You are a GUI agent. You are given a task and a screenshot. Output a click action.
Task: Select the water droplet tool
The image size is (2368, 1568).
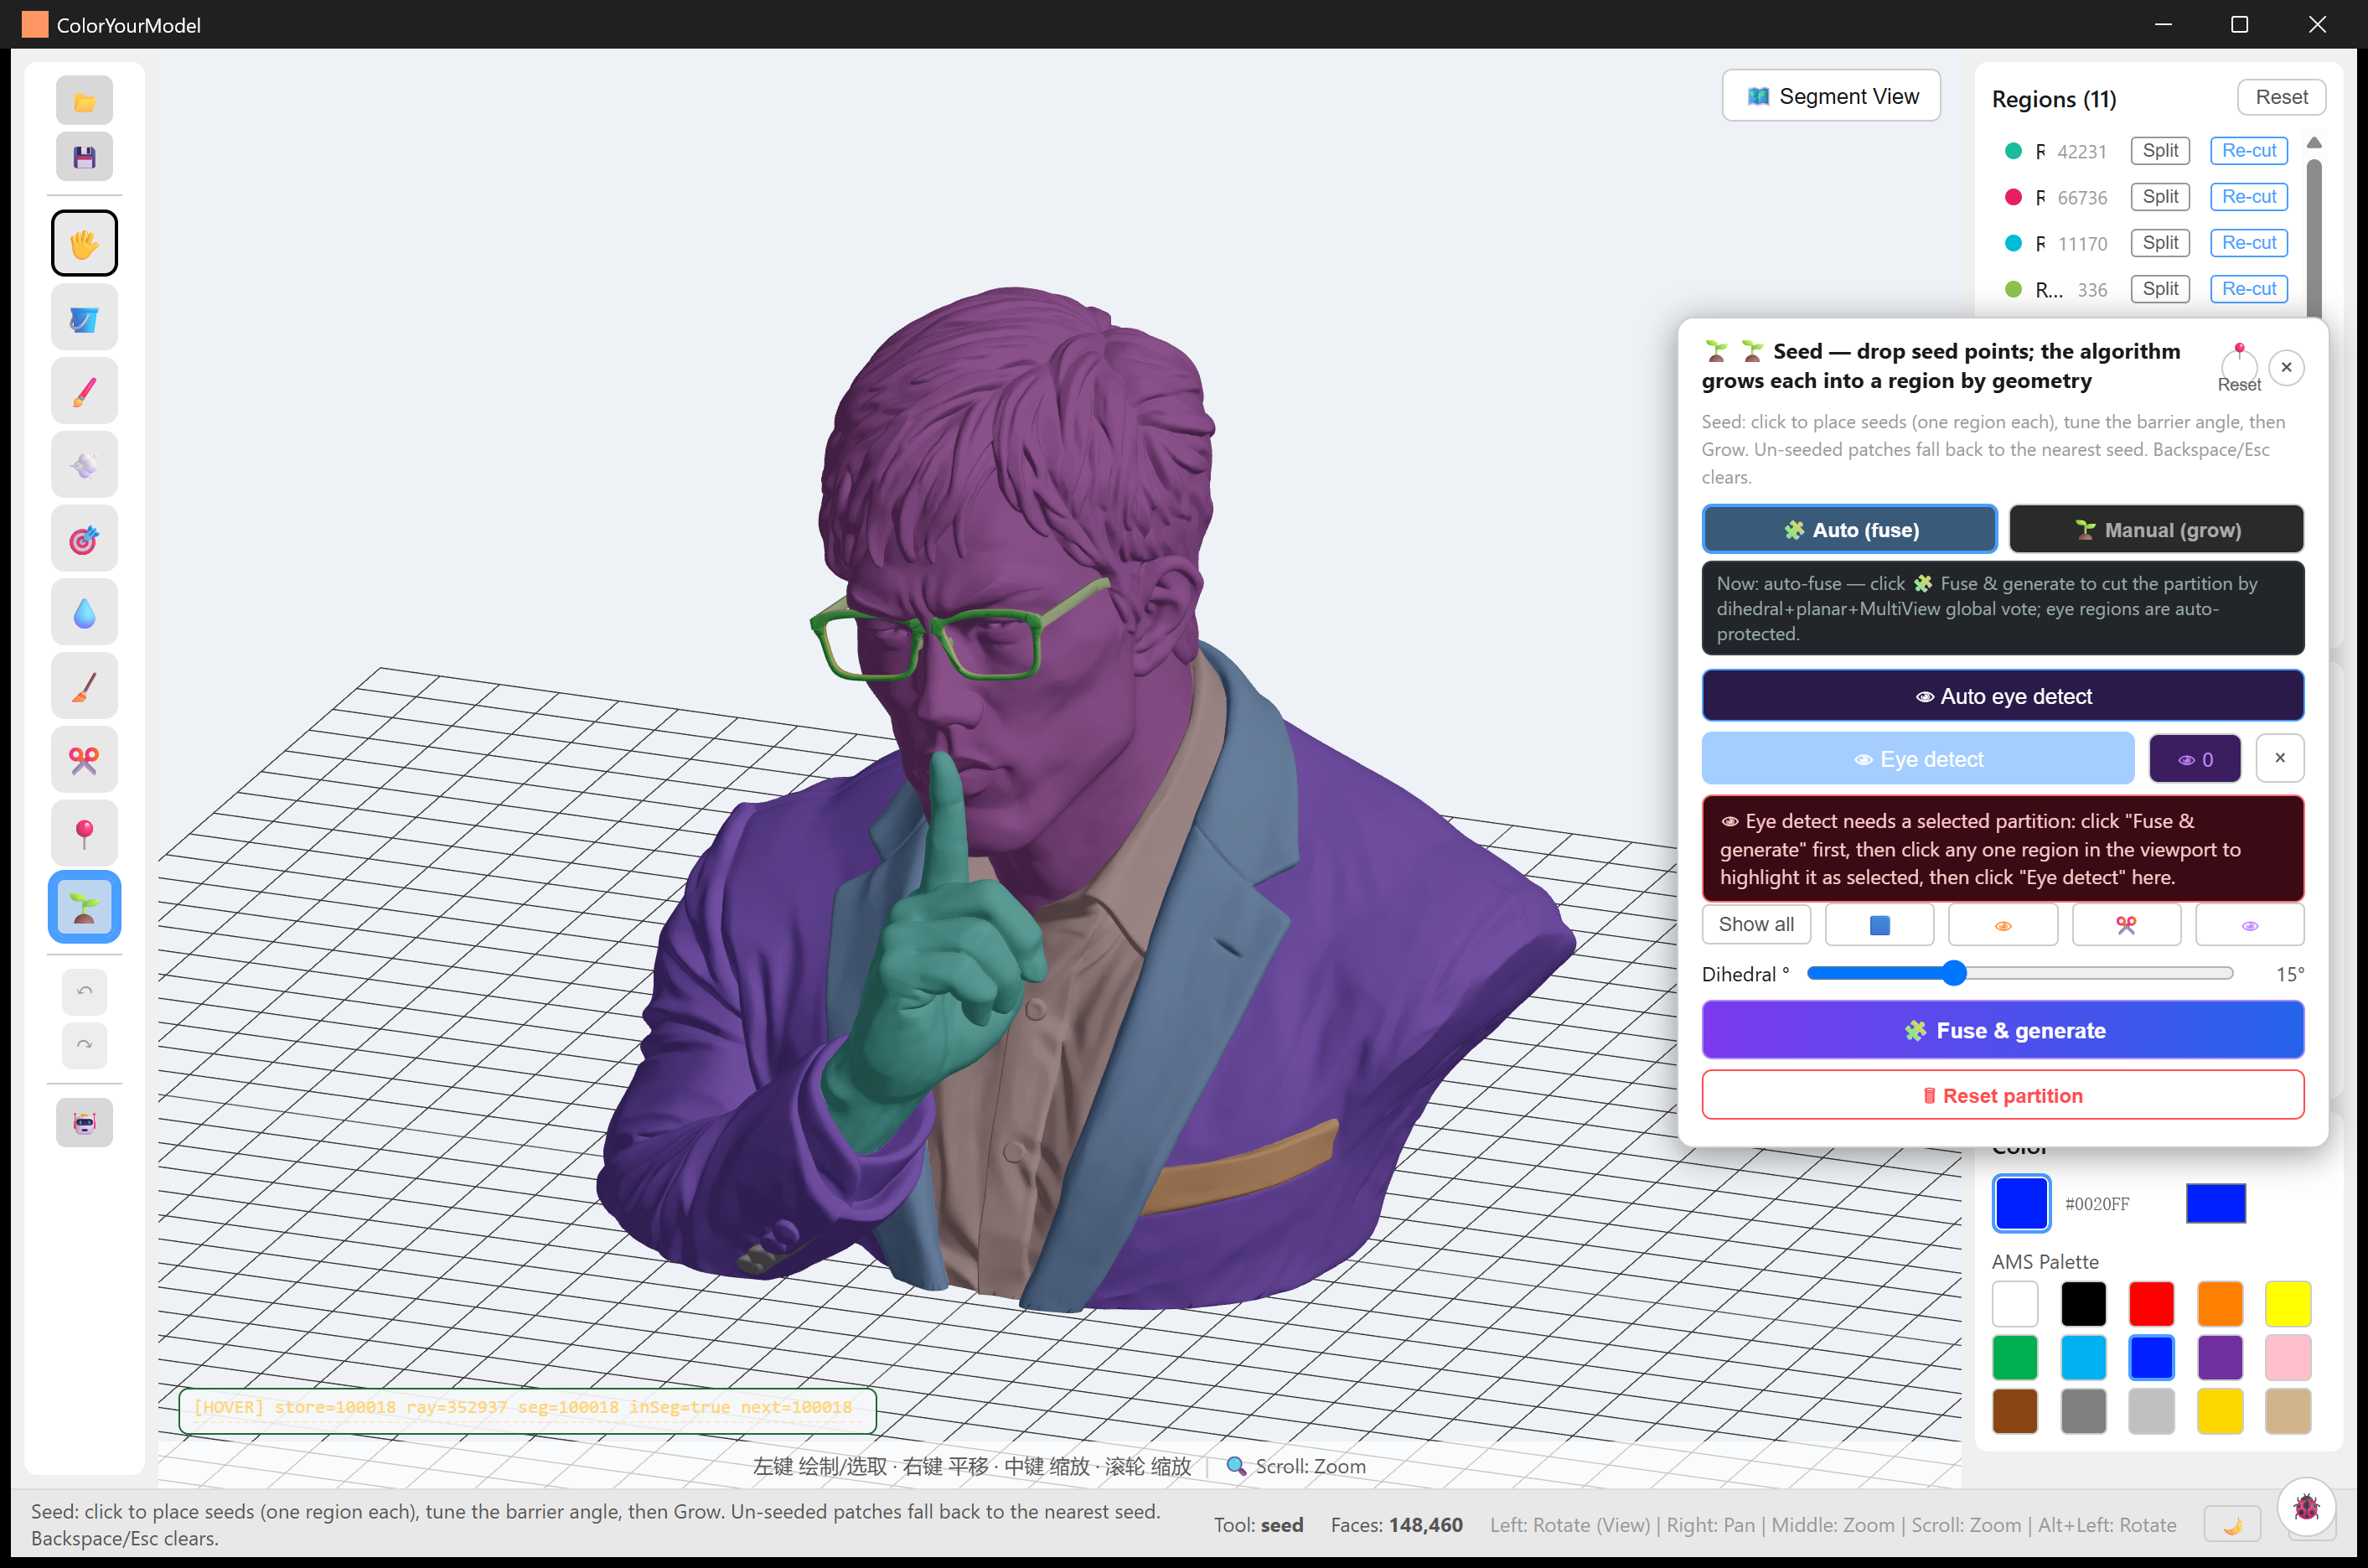coord(84,612)
